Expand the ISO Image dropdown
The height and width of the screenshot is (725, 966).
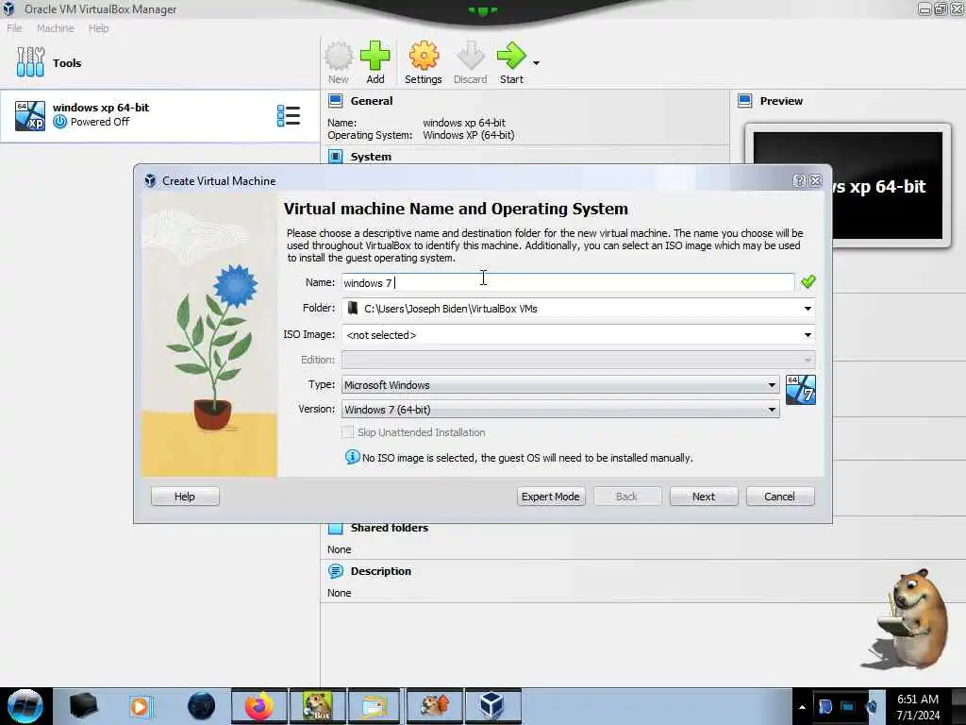(808, 335)
